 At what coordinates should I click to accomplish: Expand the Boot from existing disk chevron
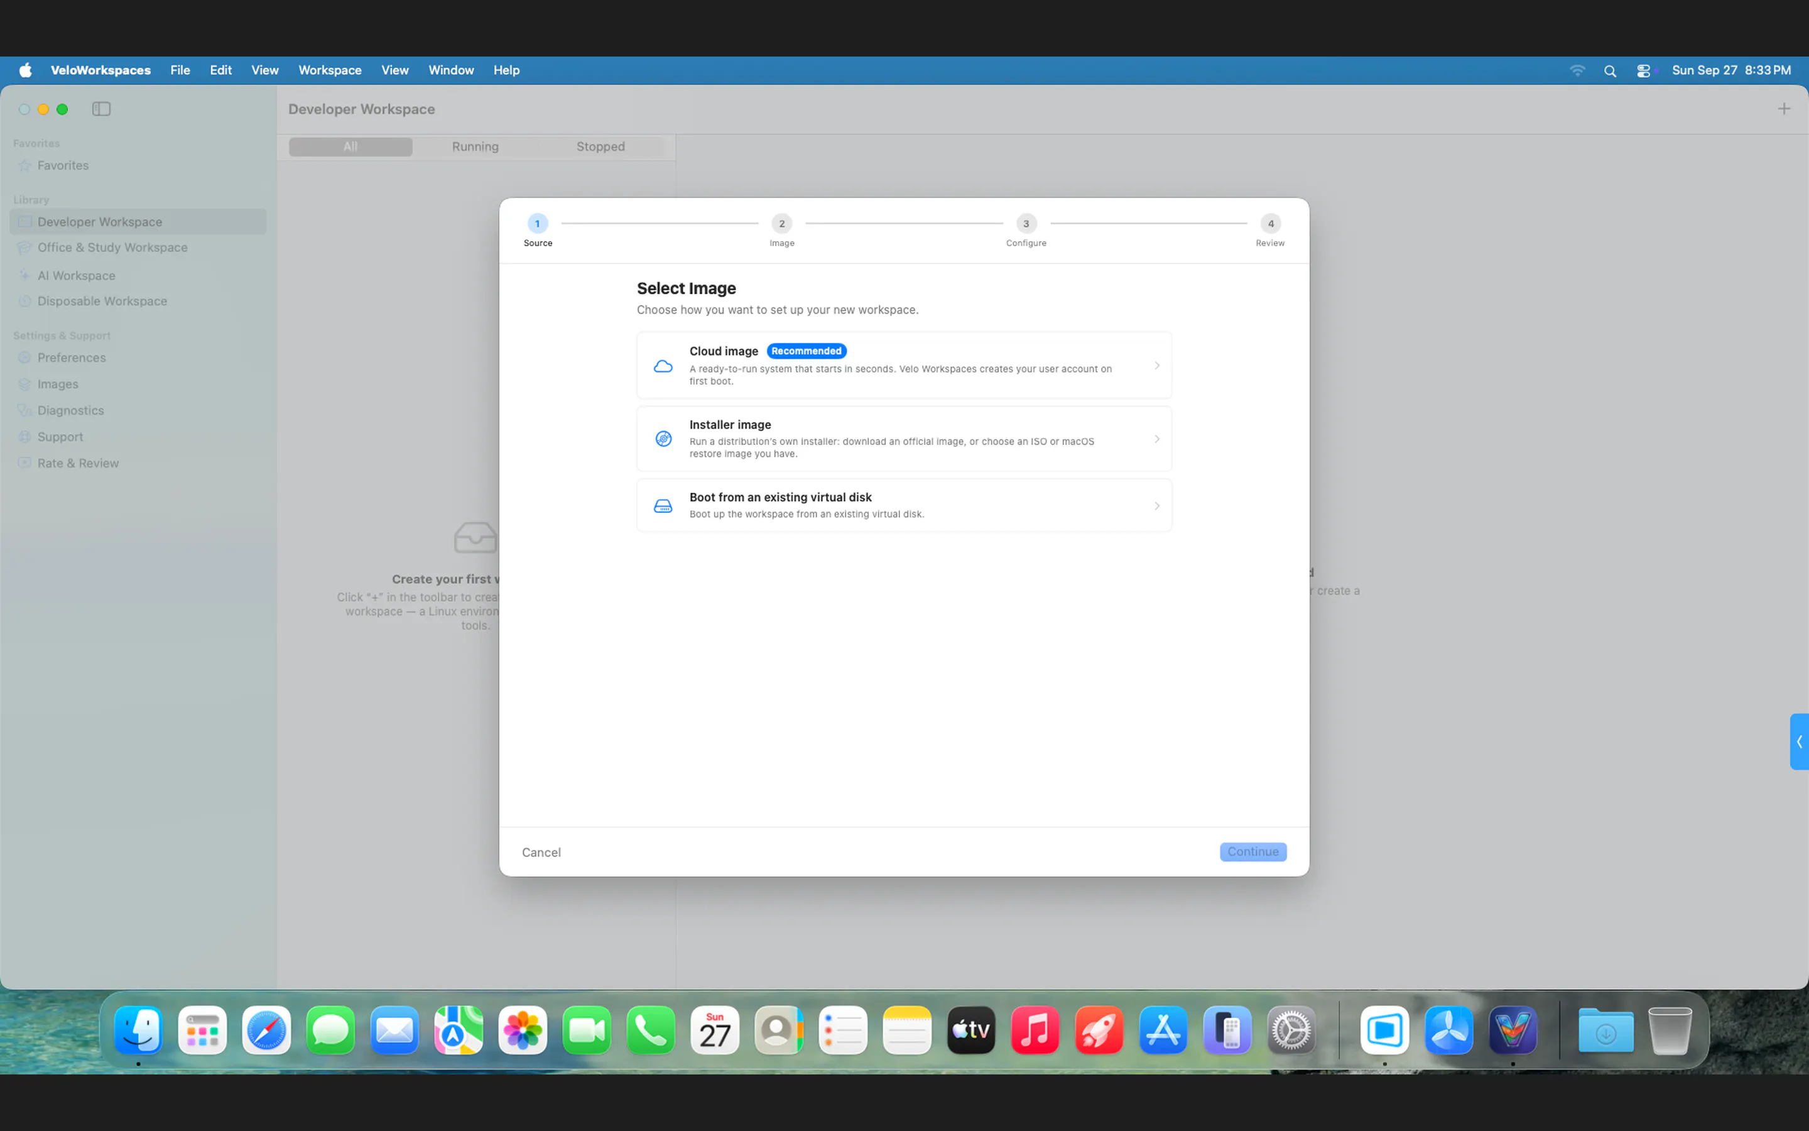pos(1156,506)
